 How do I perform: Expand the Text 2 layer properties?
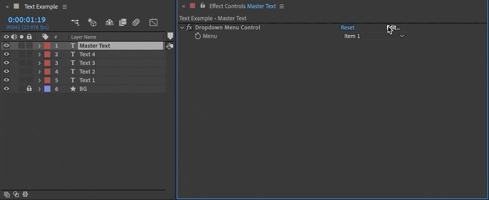[x=40, y=72]
